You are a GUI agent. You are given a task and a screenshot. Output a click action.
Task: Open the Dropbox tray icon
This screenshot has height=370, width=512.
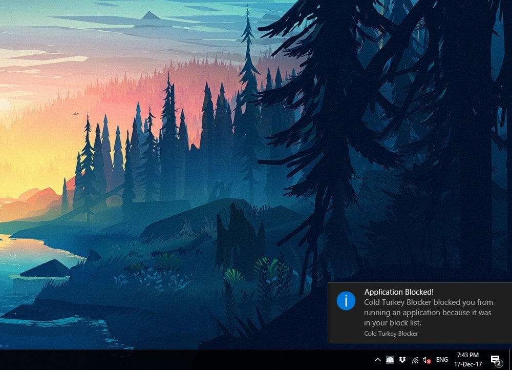(402, 360)
